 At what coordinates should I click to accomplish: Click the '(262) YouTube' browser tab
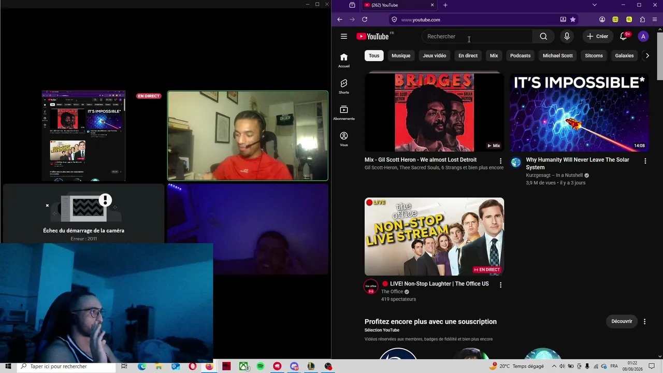tap(399, 5)
